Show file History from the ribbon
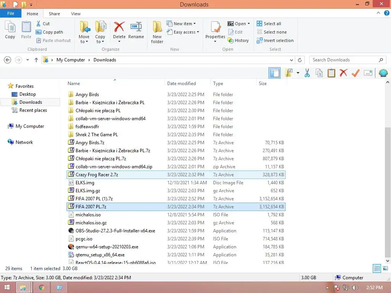The image size is (391, 293). coord(238,40)
